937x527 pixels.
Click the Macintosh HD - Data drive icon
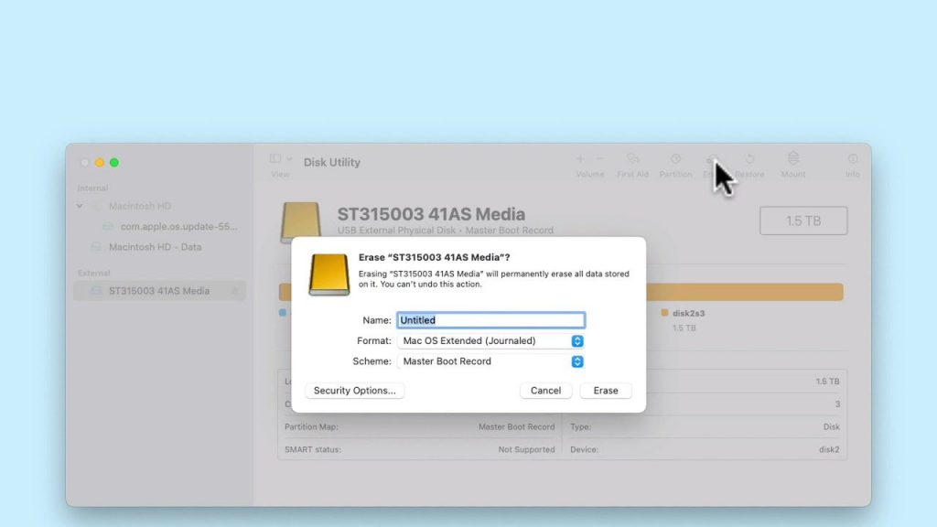96,247
